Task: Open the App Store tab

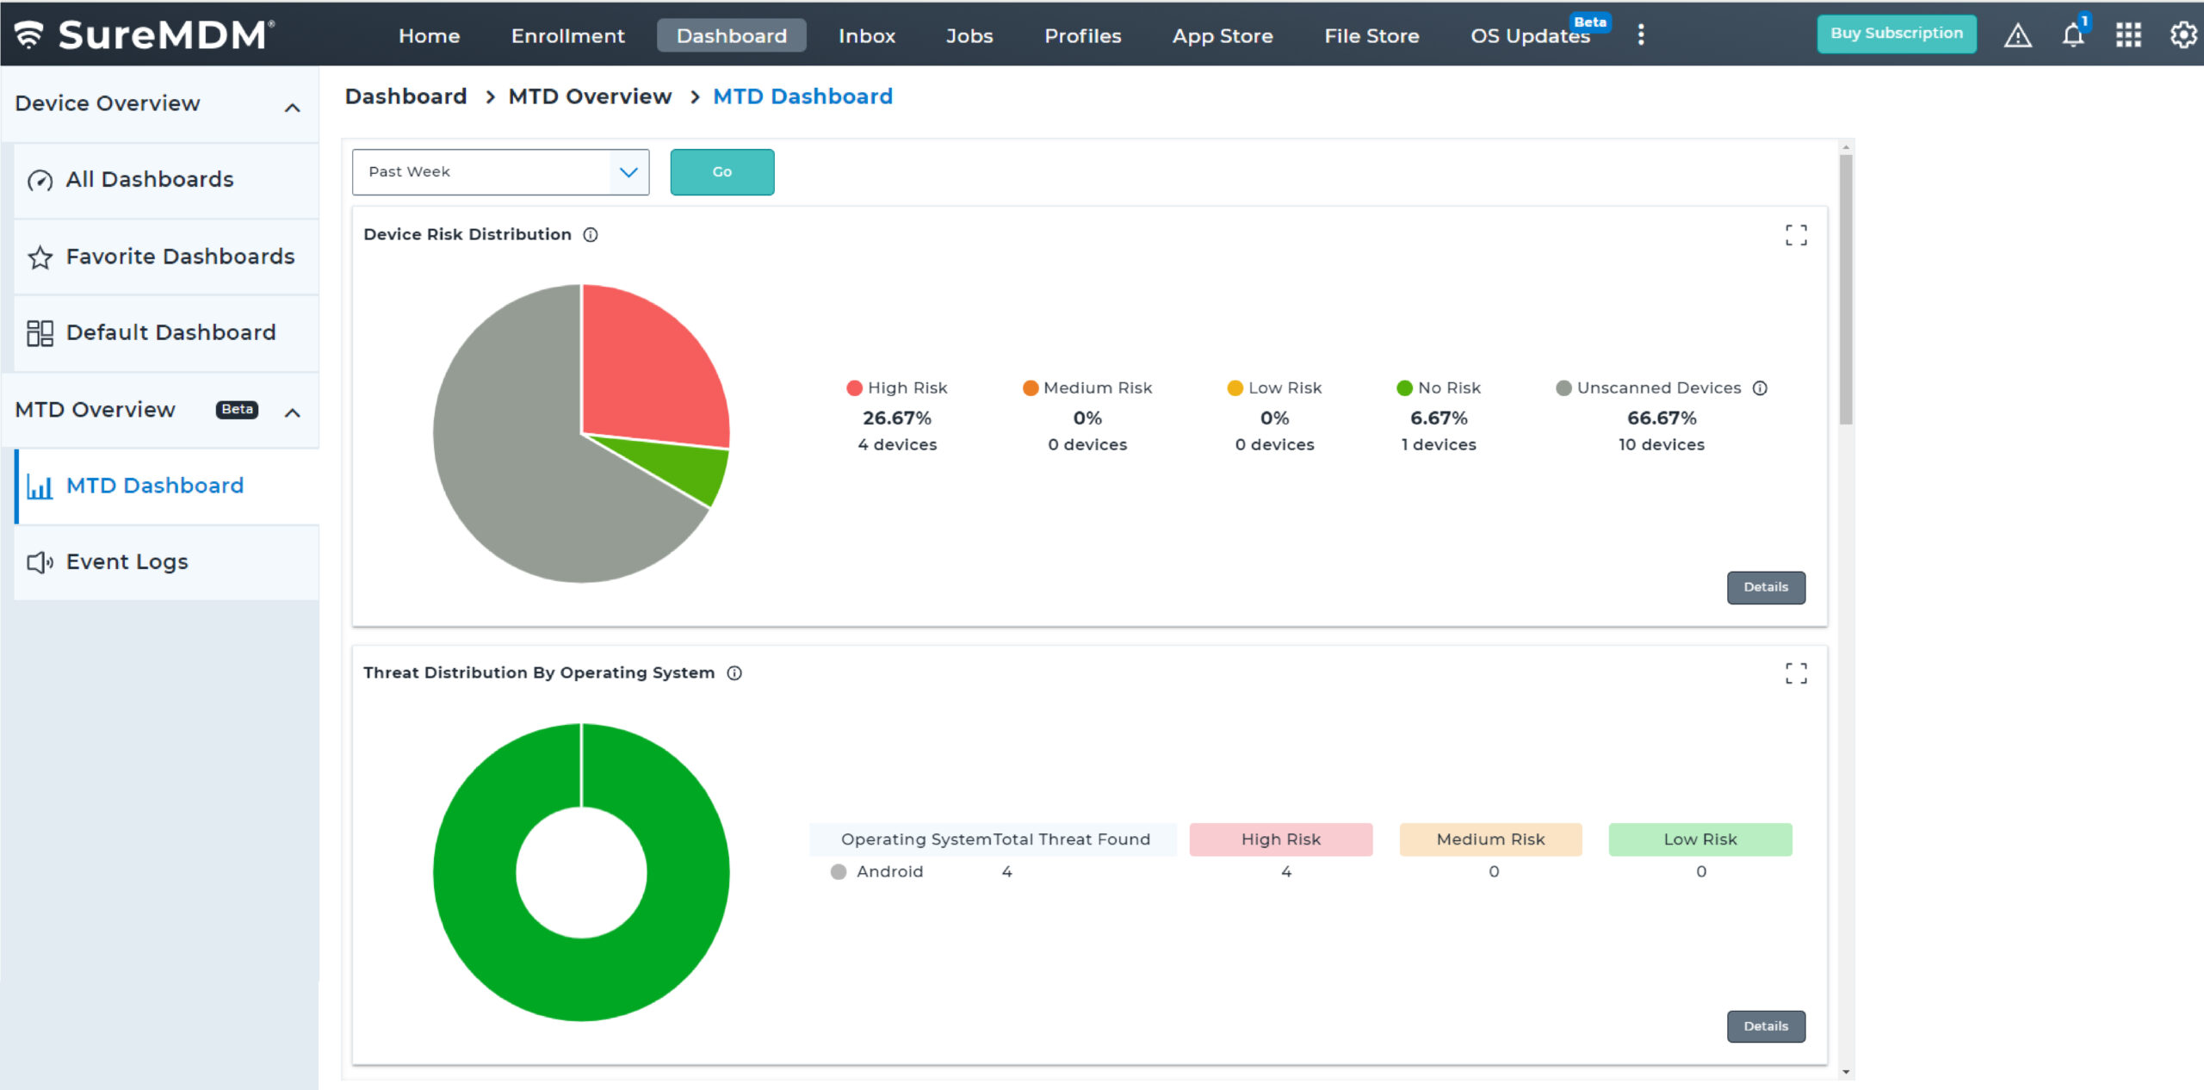Action: click(1223, 35)
